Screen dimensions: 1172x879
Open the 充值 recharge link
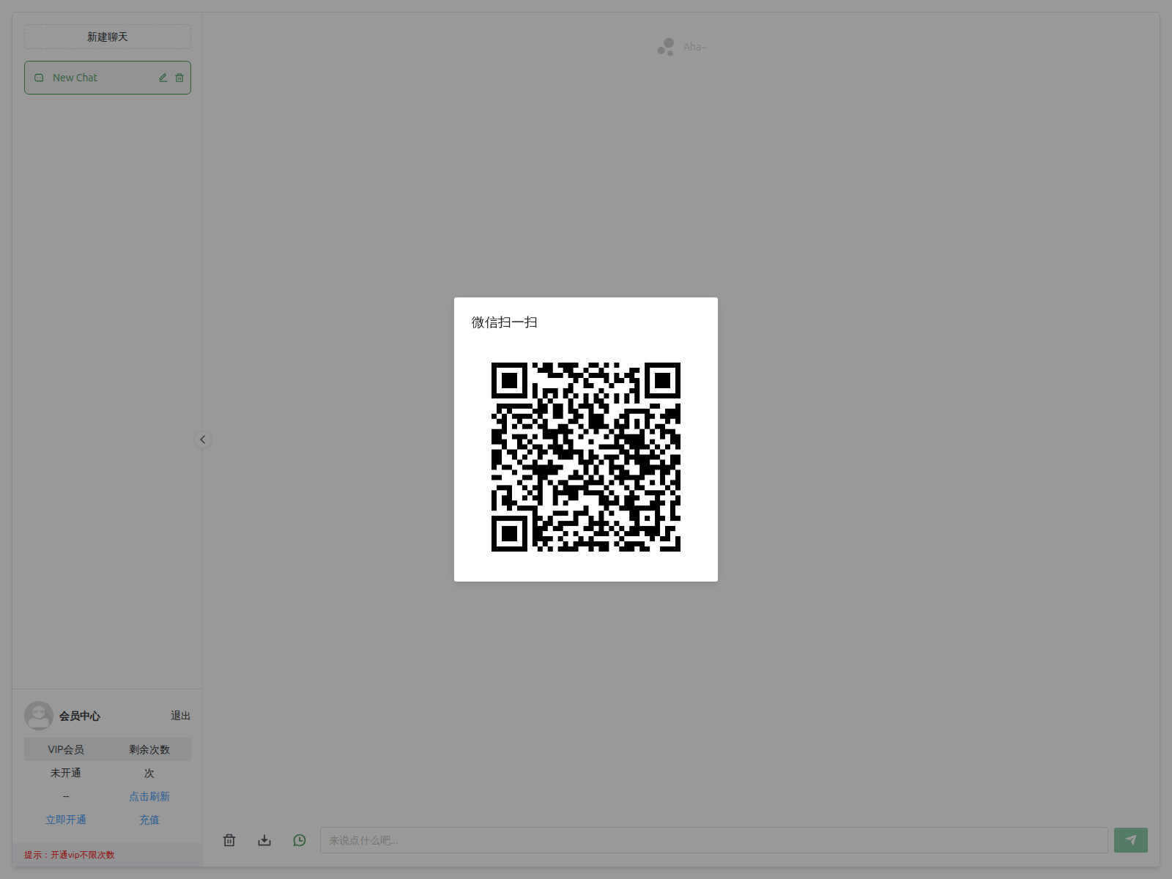coord(149,820)
